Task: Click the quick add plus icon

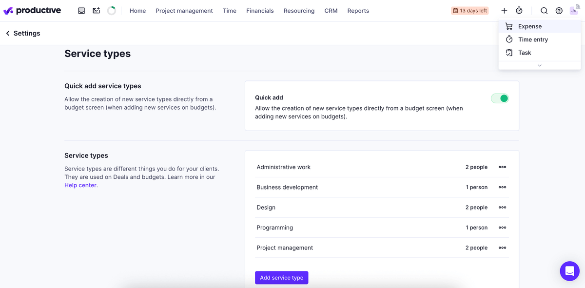Action: click(x=505, y=10)
